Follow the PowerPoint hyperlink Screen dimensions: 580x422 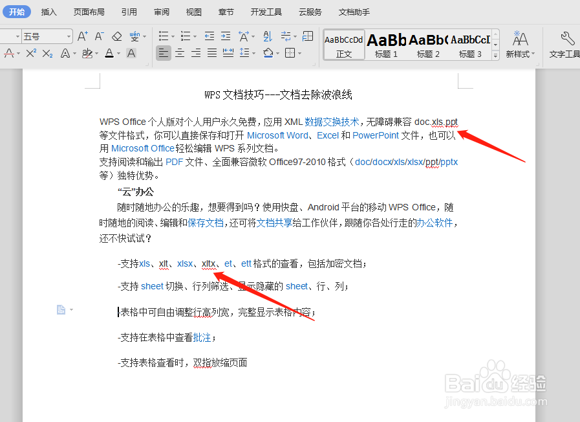pyautogui.click(x=376, y=135)
